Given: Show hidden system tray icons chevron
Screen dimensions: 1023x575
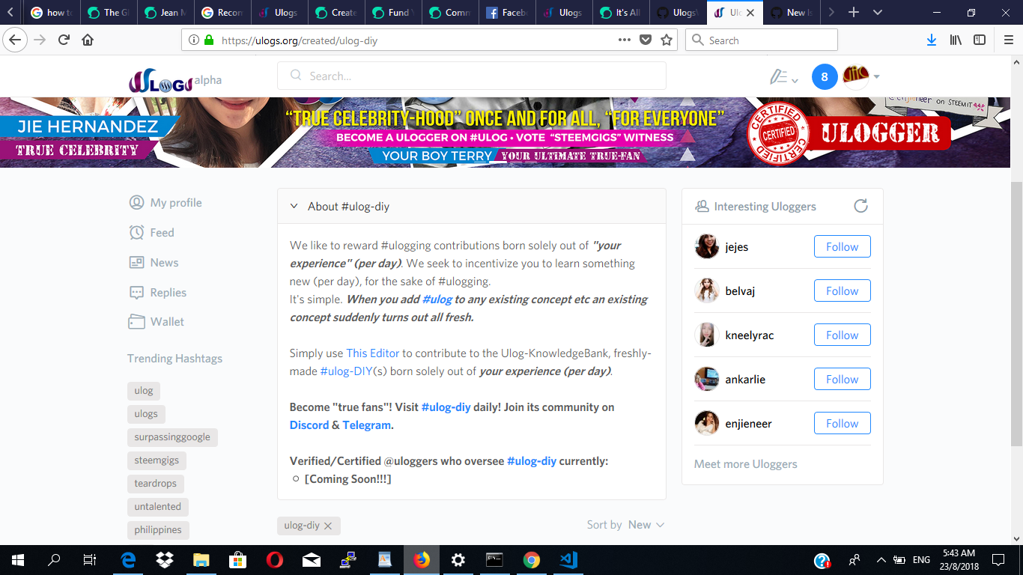Looking at the screenshot, I should 881,559.
